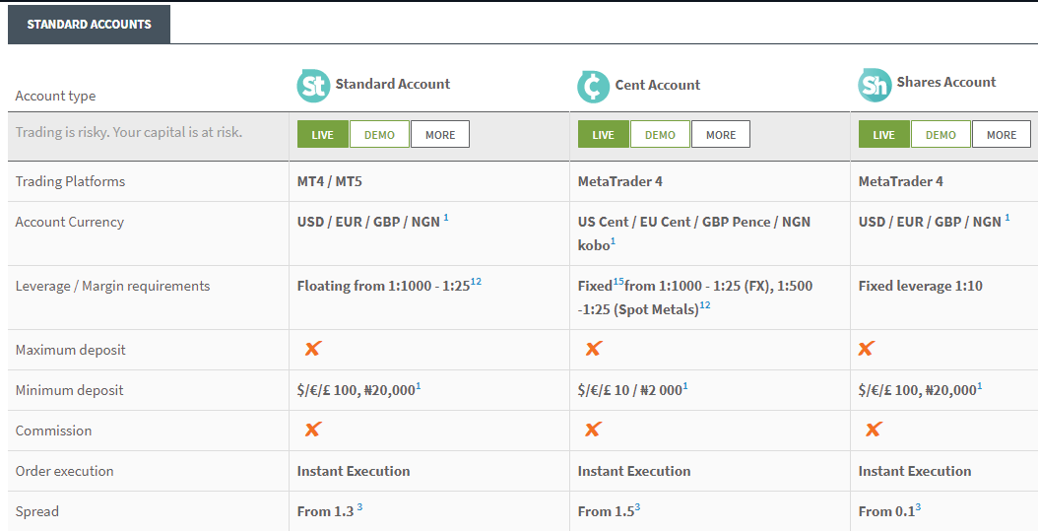Open DEMO for the Cent Account

(x=660, y=135)
